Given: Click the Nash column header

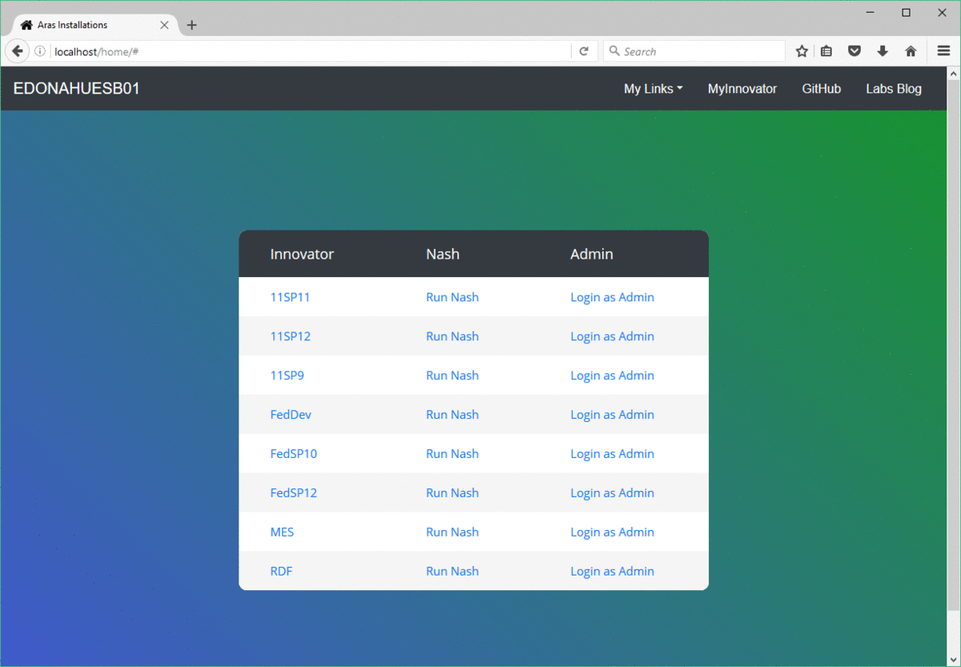Looking at the screenshot, I should click(443, 254).
